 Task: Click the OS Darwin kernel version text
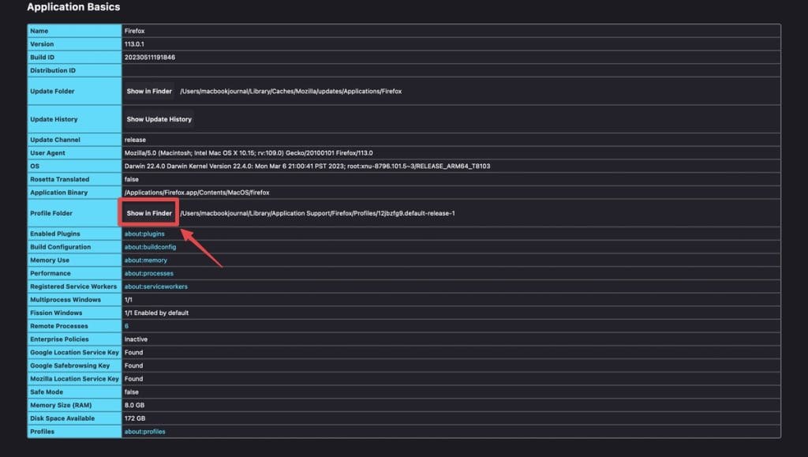(x=307, y=166)
